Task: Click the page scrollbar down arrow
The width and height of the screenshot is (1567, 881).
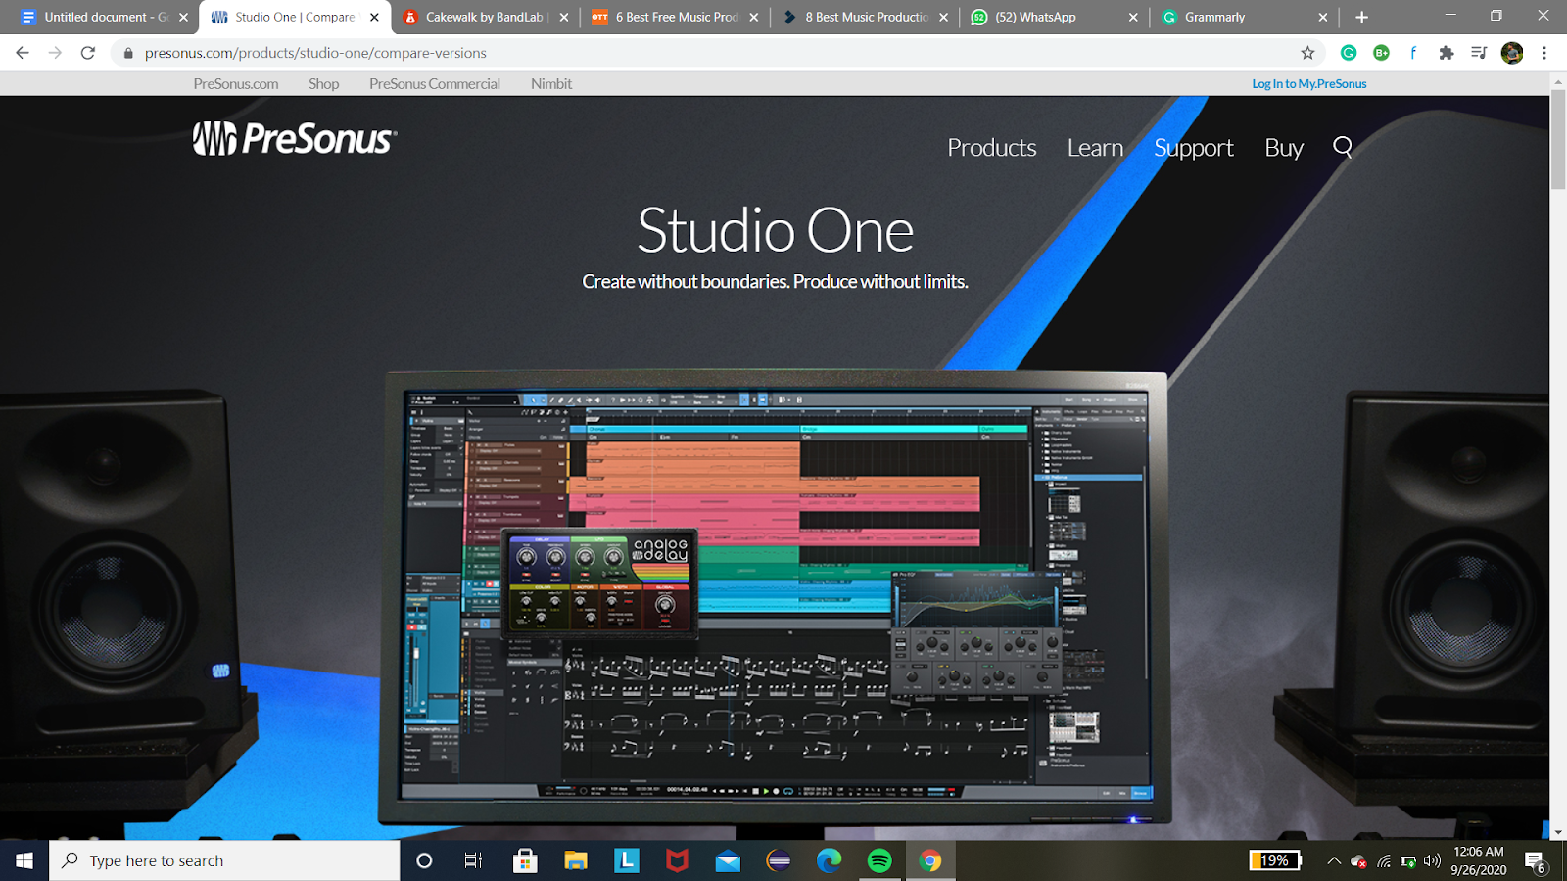Action: tap(1558, 832)
